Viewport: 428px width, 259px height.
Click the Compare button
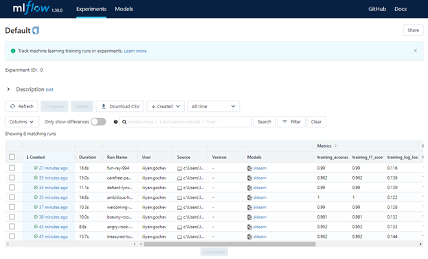click(54, 106)
